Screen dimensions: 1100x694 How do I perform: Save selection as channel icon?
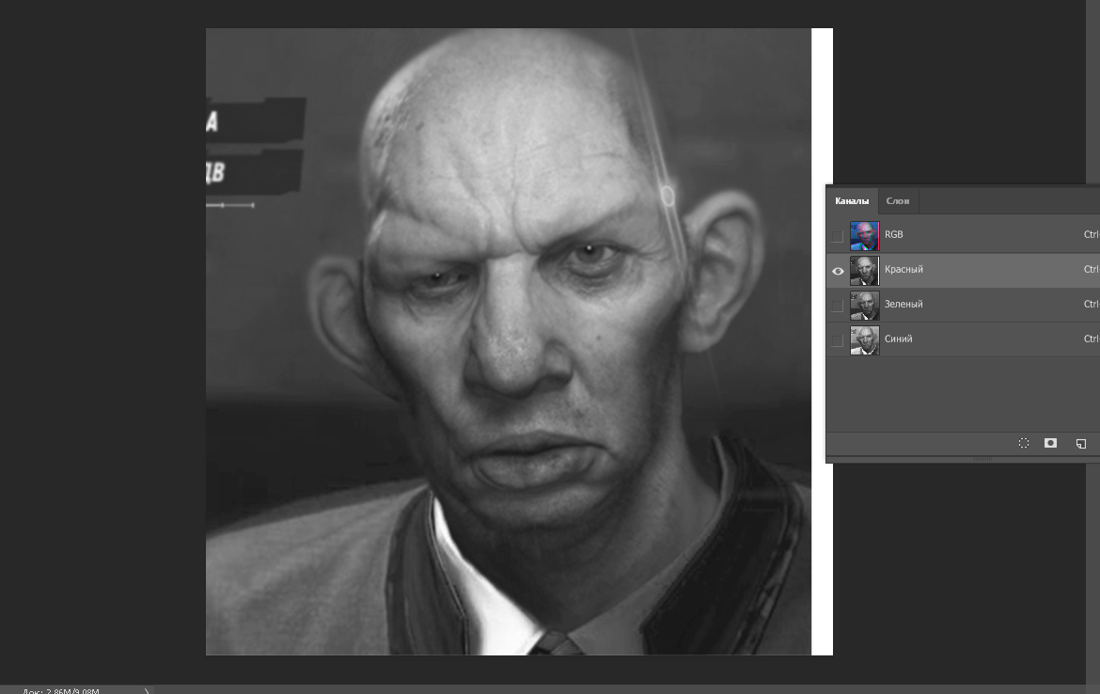[1050, 443]
